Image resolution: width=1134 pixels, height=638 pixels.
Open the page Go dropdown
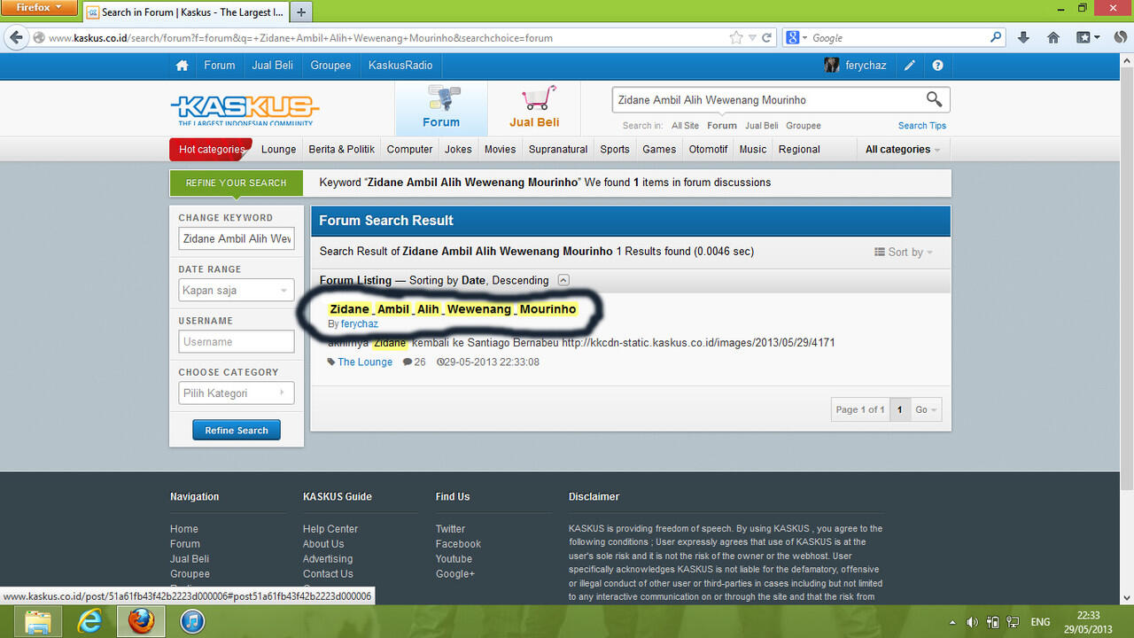click(926, 409)
